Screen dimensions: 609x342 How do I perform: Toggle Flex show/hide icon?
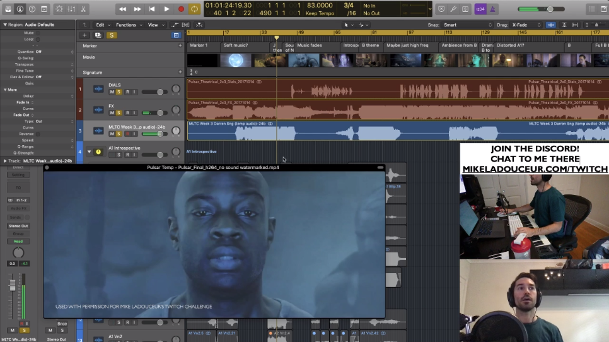coord(185,25)
